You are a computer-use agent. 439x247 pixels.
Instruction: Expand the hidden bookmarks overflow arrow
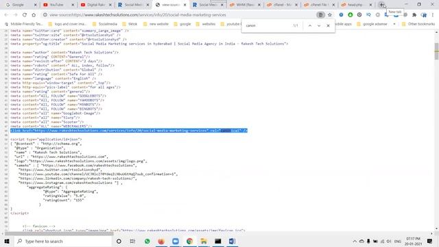point(394,24)
